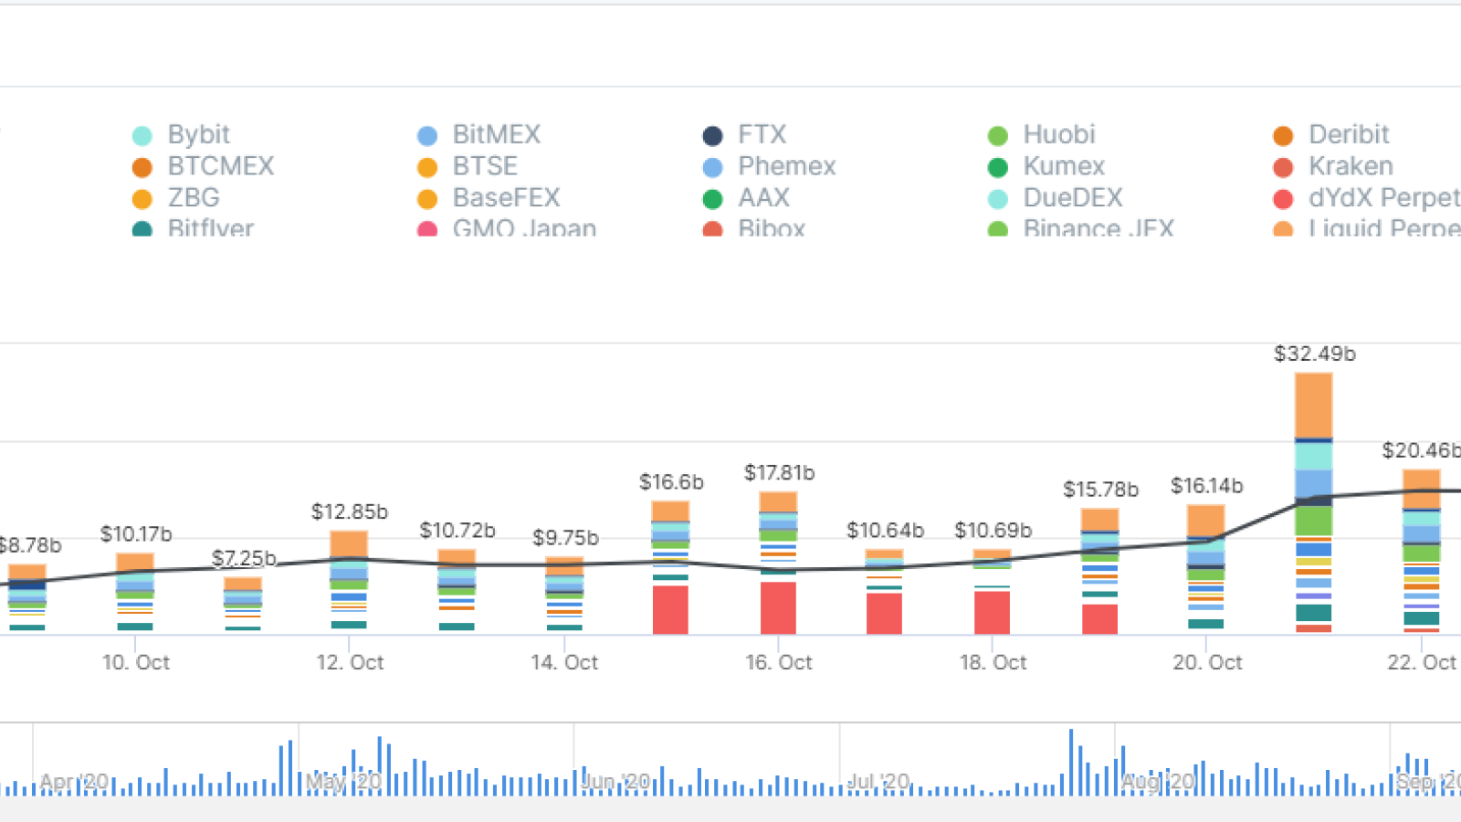This screenshot has height=822, width=1461.
Task: Click the $32.49b bar's orange top segment
Action: pyautogui.click(x=1313, y=406)
